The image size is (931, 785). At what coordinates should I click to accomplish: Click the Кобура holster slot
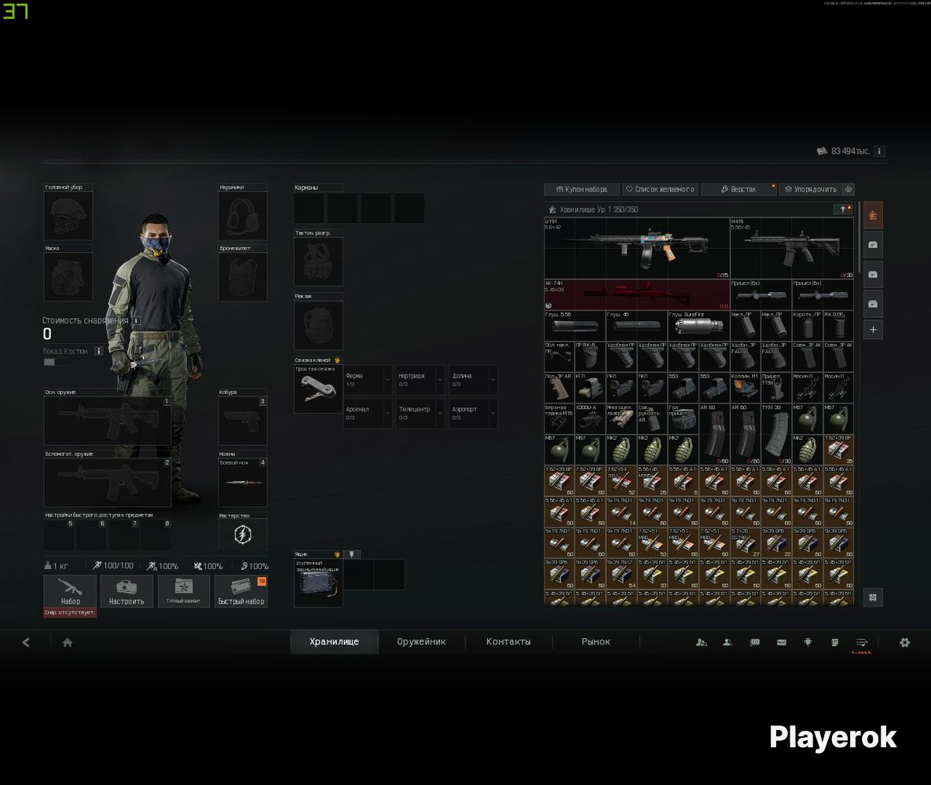coord(242,422)
